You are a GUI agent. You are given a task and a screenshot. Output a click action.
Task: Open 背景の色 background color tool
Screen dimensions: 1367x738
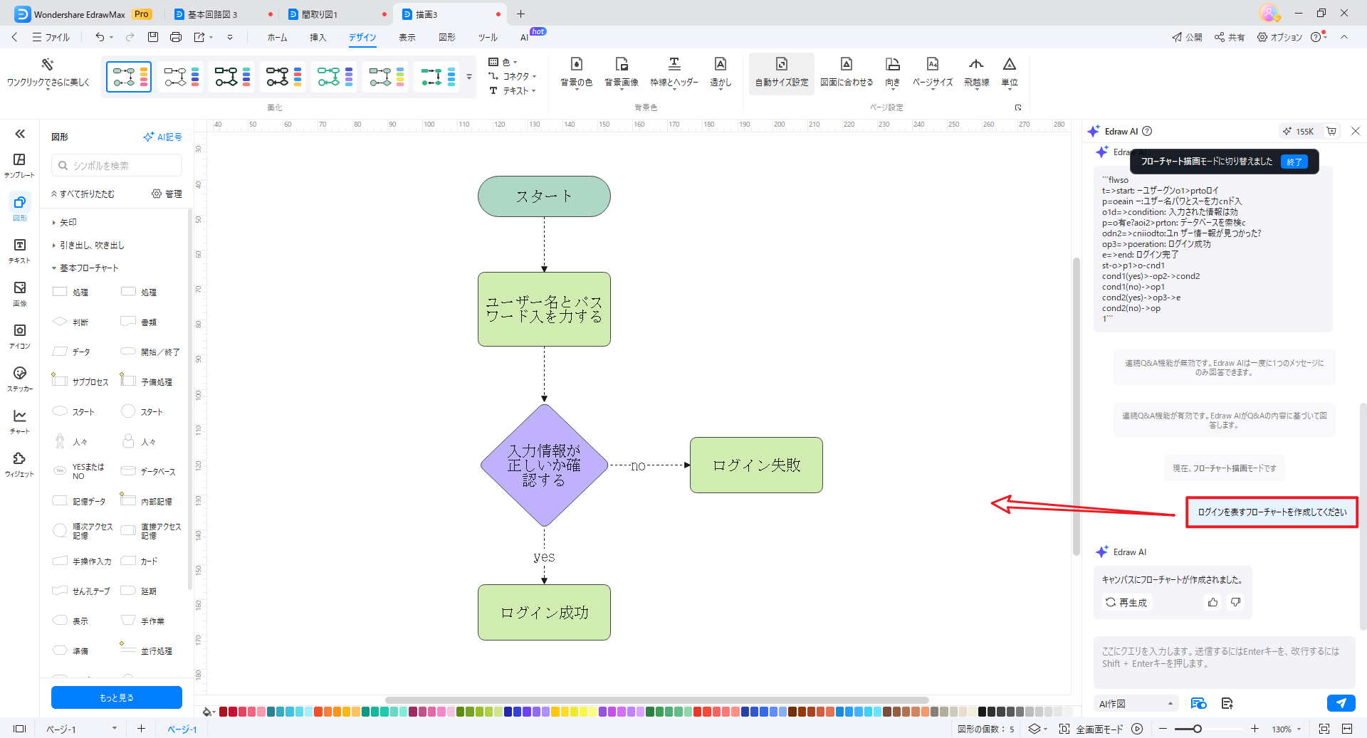(576, 73)
